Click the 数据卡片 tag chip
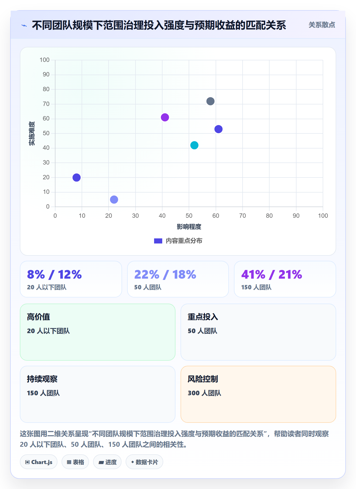Screen dimensions: 356x489 [x=144, y=462]
